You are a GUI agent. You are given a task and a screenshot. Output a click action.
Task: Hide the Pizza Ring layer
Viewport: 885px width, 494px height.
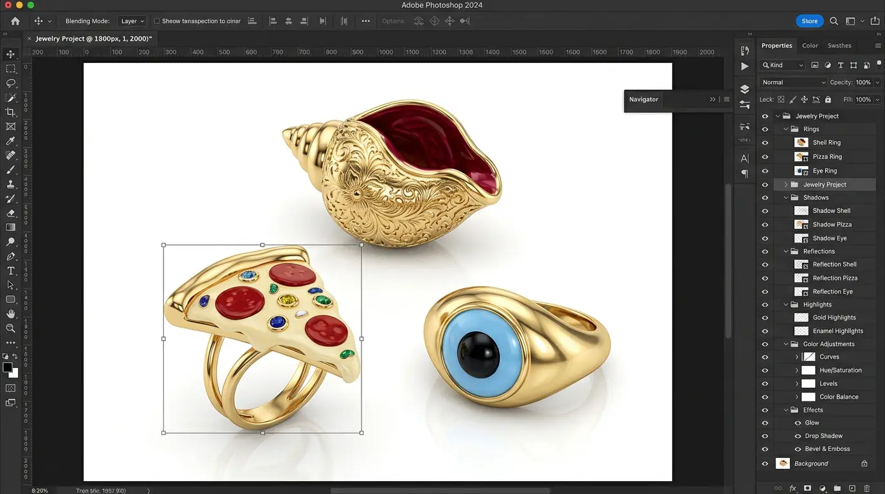pyautogui.click(x=765, y=157)
